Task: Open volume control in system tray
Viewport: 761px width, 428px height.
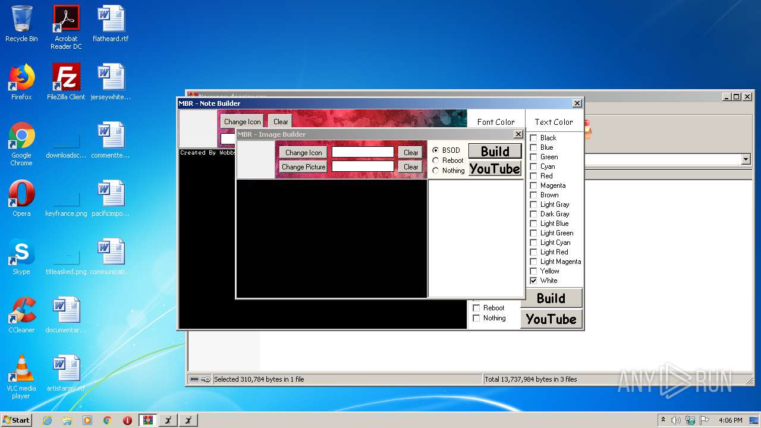Action: (x=676, y=420)
